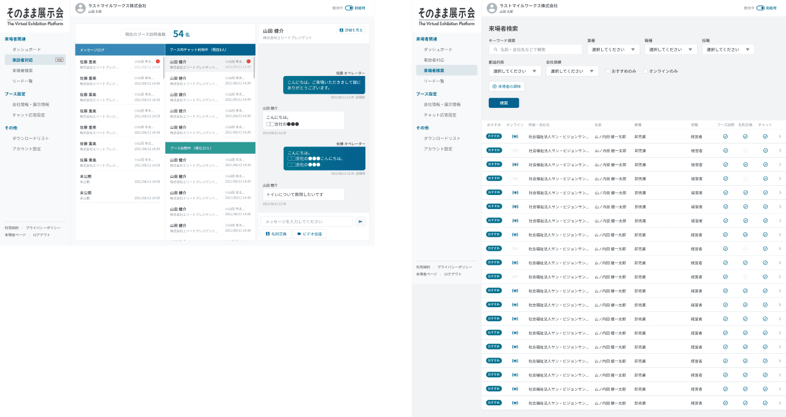
Task: Click the blue 検索 button
Action: click(504, 103)
